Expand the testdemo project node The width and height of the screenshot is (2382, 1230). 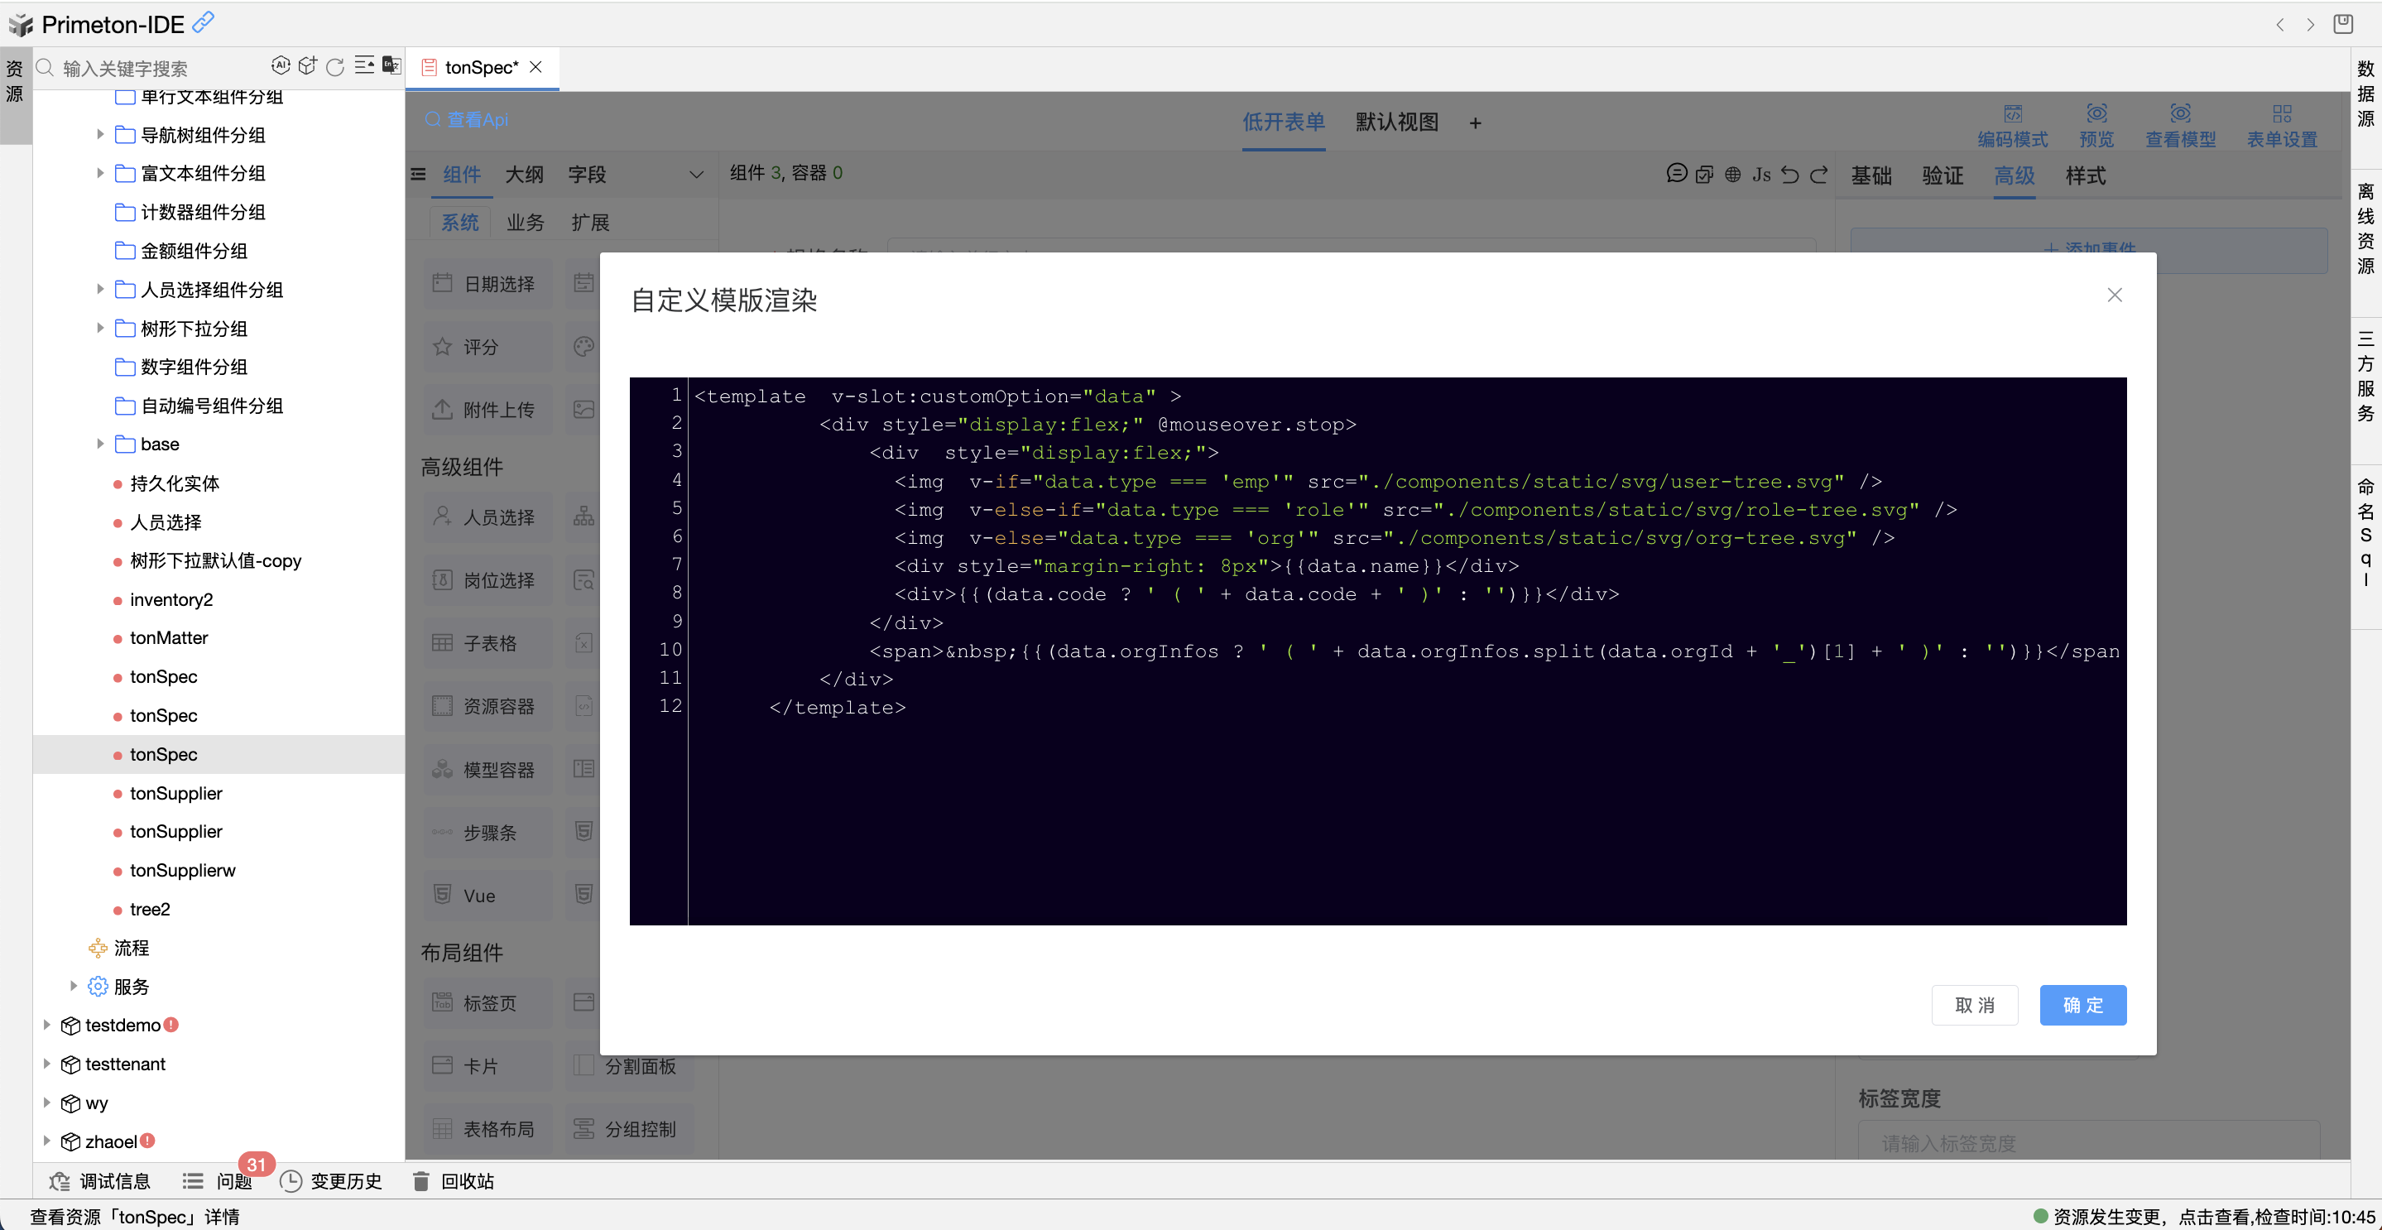[46, 1025]
